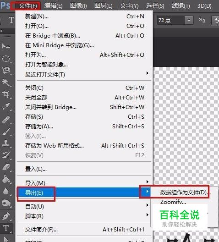Select the Healing Brush tool
The height and width of the screenshot is (242, 219).
point(6,120)
